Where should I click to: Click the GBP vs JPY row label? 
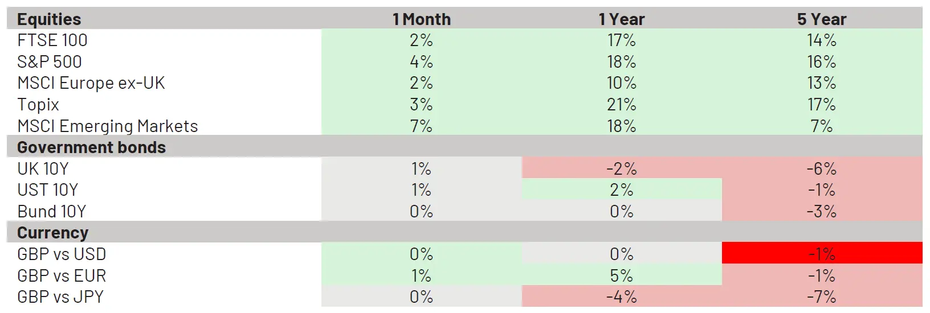(60, 297)
